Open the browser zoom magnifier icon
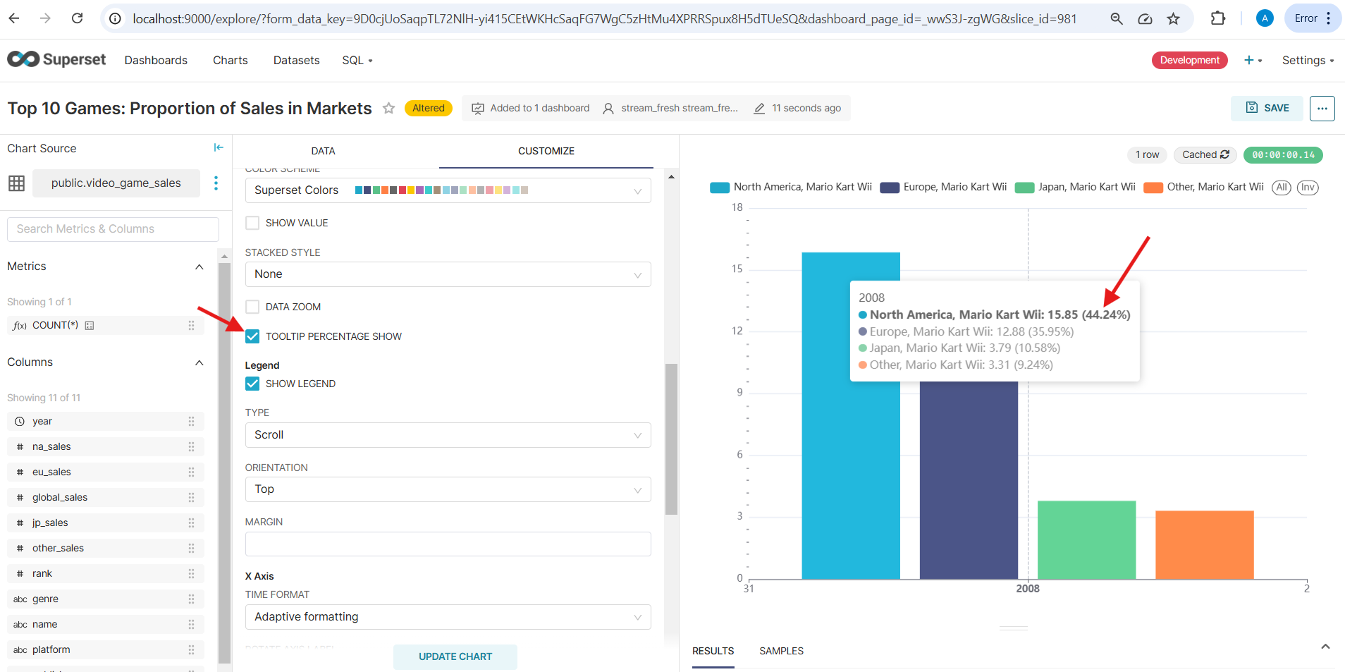This screenshot has height=672, width=1345. (x=1117, y=19)
